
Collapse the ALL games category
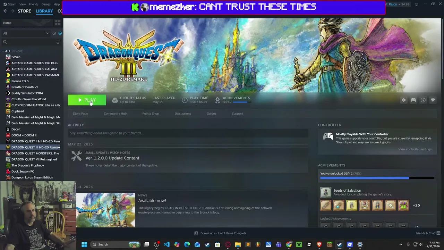coord(4,51)
